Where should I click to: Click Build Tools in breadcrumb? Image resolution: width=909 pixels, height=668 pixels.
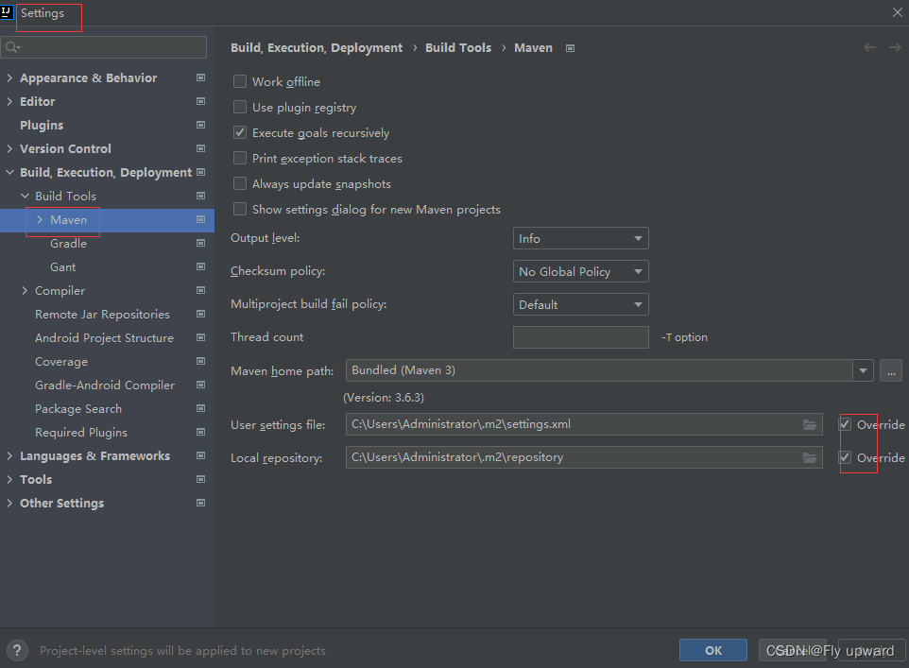pyautogui.click(x=458, y=47)
